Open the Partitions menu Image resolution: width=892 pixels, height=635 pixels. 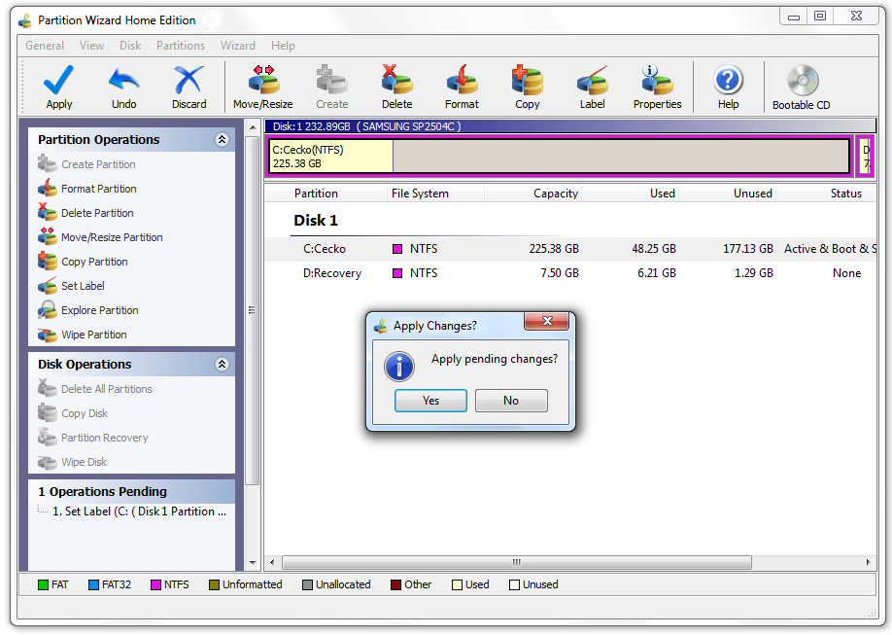point(181,46)
